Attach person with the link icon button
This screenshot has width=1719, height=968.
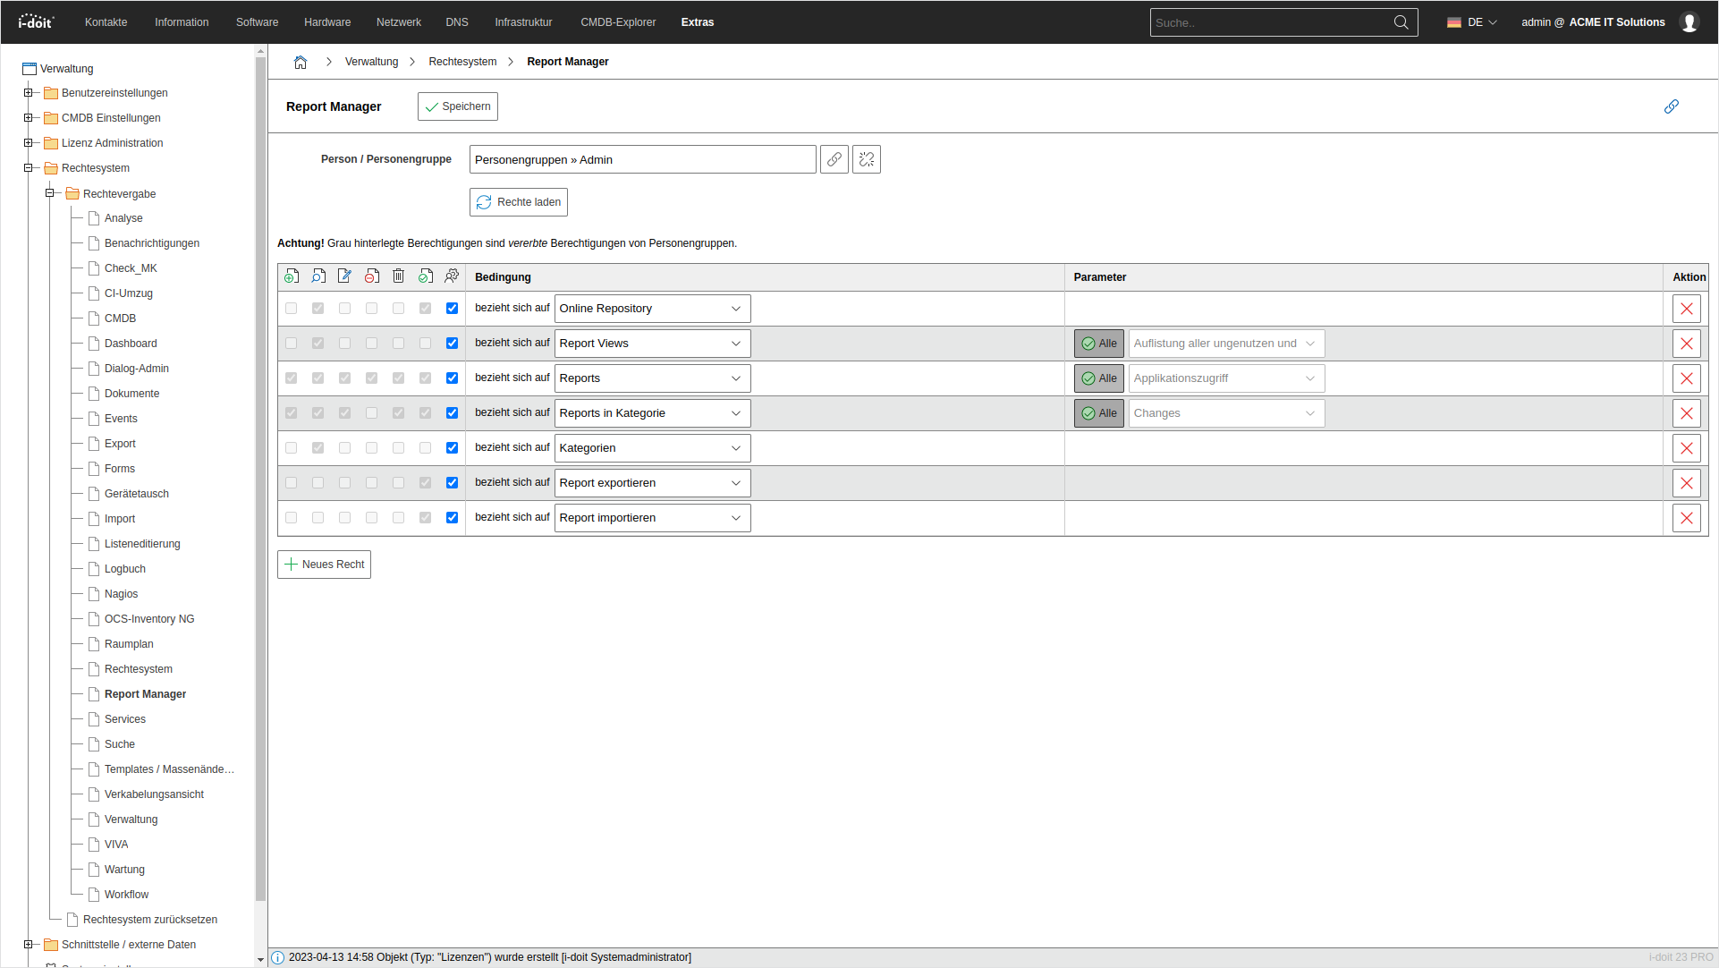pyautogui.click(x=834, y=159)
